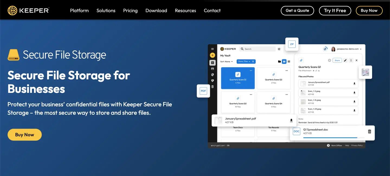Open the payment card icon in sidebar
The image size is (390, 176).
212,69
